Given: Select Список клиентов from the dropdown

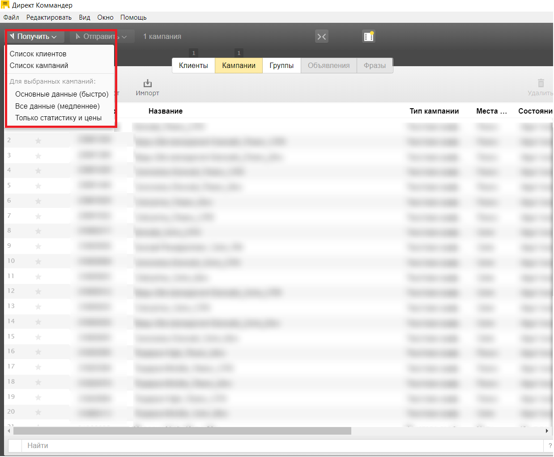Looking at the screenshot, I should click(x=38, y=54).
